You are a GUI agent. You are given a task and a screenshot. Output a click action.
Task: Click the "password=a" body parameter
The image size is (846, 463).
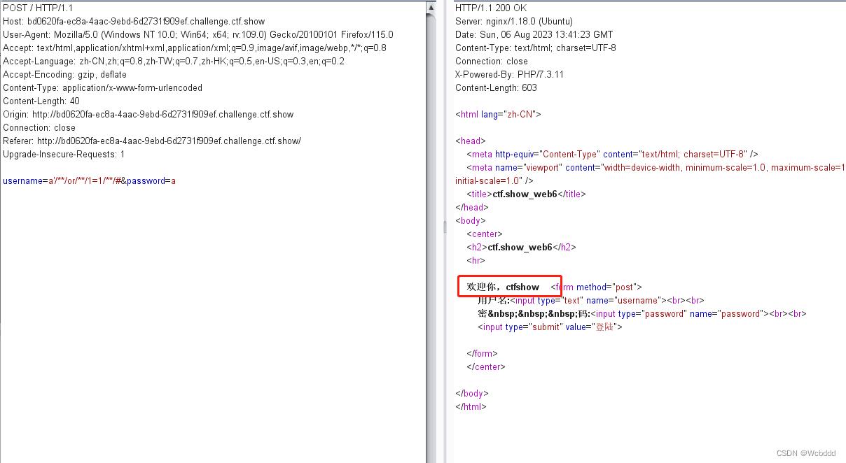(151, 180)
